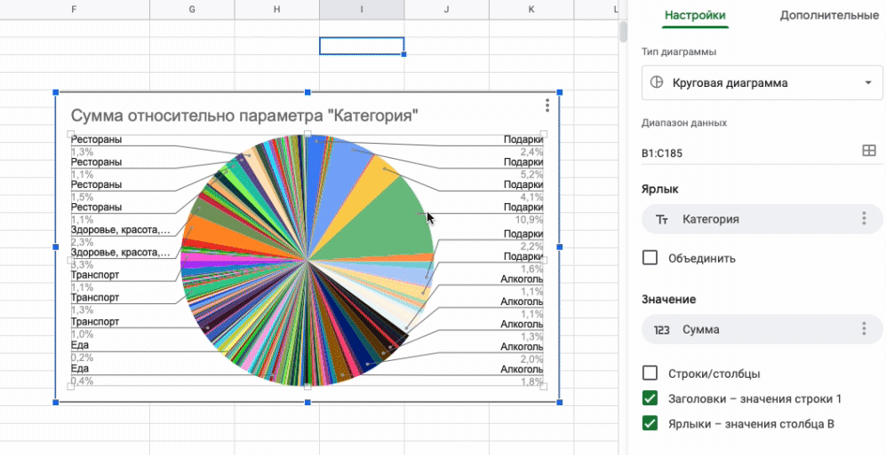Click the Категория label chip
The height and width of the screenshot is (455, 886).
762,219
